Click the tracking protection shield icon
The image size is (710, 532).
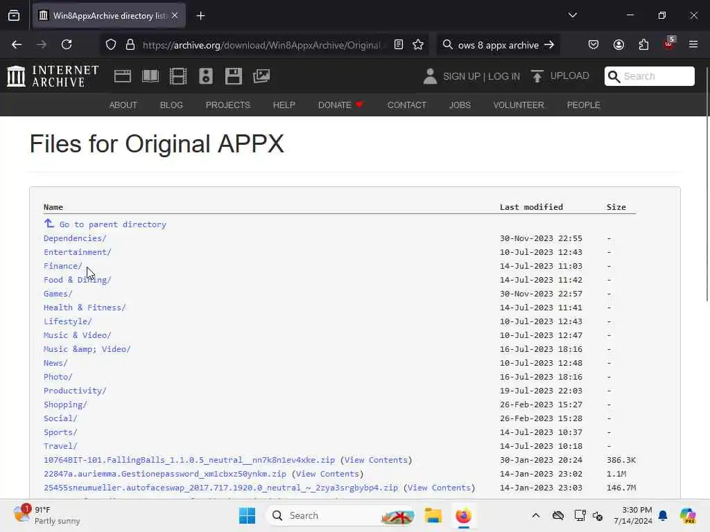click(111, 45)
